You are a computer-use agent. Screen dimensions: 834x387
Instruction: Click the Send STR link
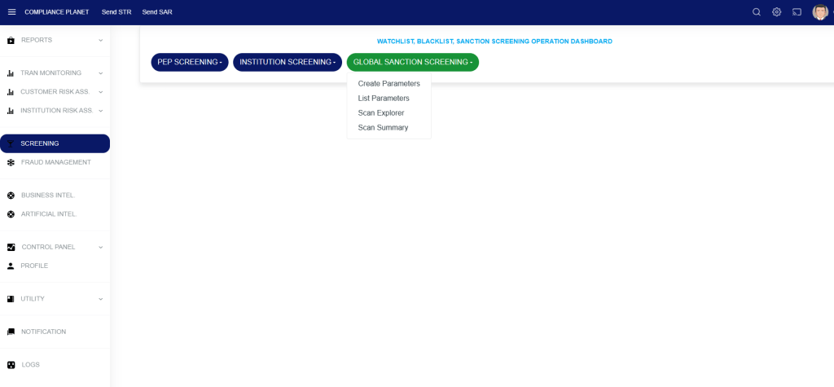click(116, 12)
